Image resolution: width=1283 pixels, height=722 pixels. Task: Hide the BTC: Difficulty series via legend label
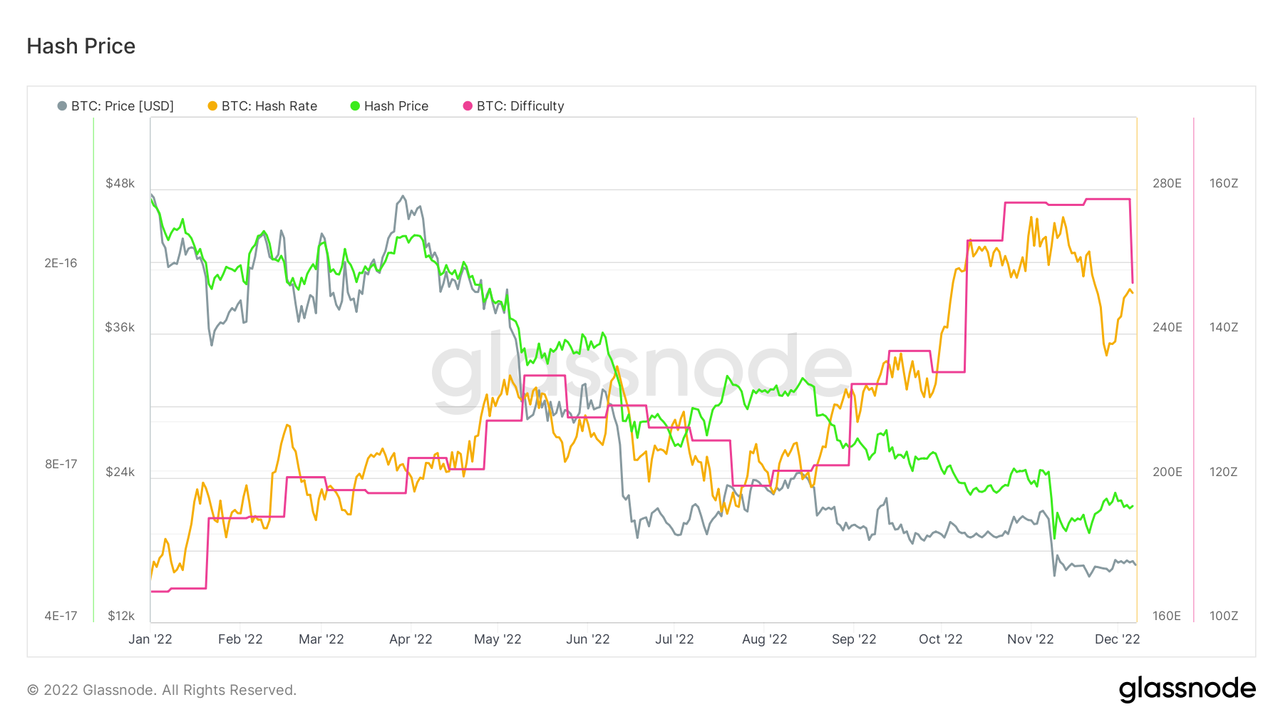pos(520,106)
